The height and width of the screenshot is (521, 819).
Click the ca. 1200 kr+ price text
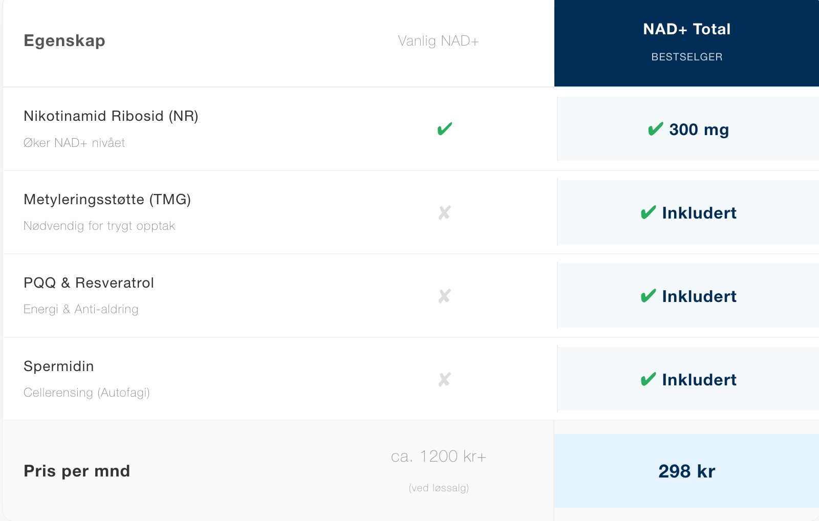tap(439, 456)
